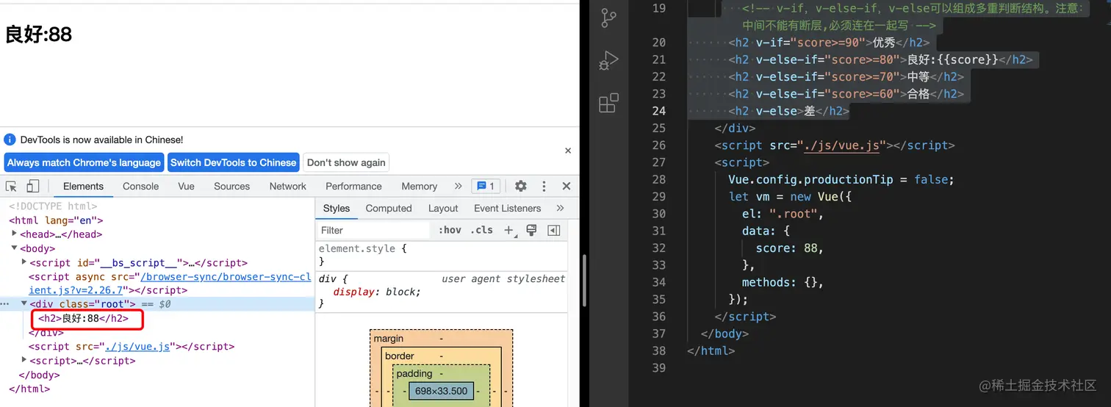Close the DevTools panel
This screenshot has height=407, width=1111.
[x=567, y=187]
